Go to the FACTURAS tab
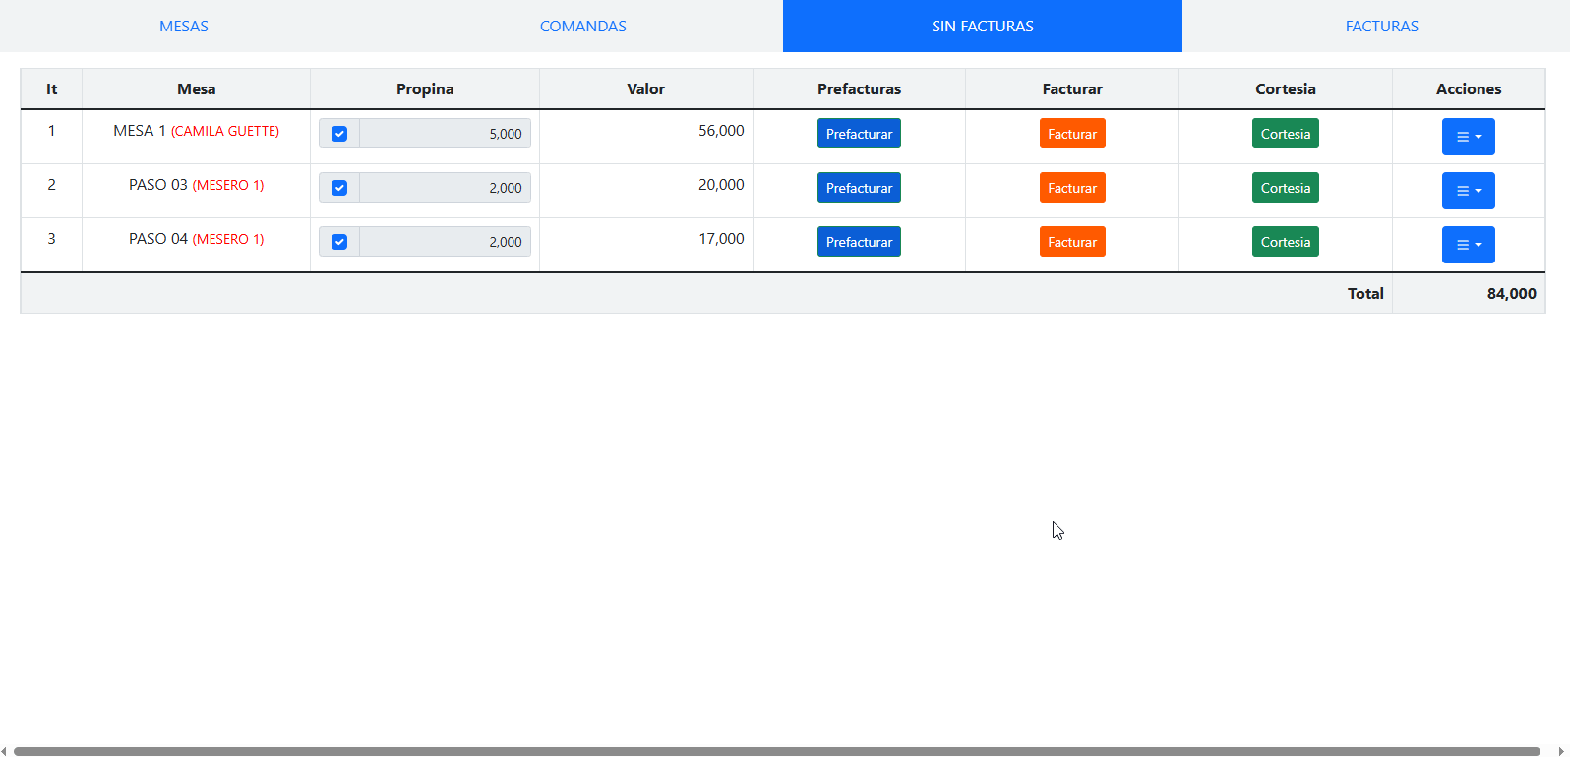Viewport: 1570px width, 757px height. pos(1381,27)
